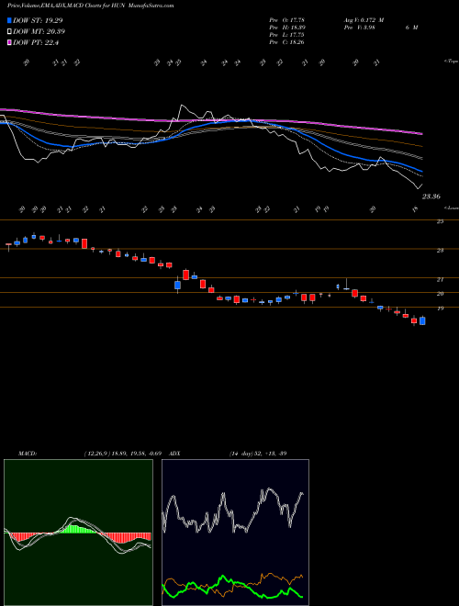Click the 'Pre C: 18.26' close value
Viewport: 459px width, 606px height.
287,42
